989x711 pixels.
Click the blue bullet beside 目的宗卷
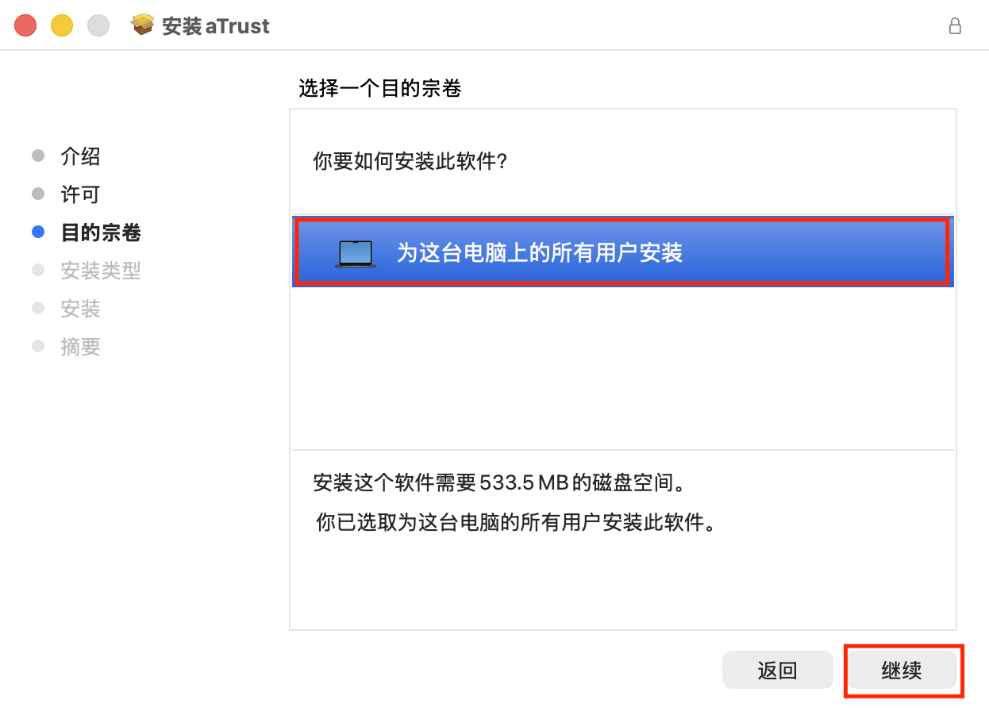coord(38,233)
